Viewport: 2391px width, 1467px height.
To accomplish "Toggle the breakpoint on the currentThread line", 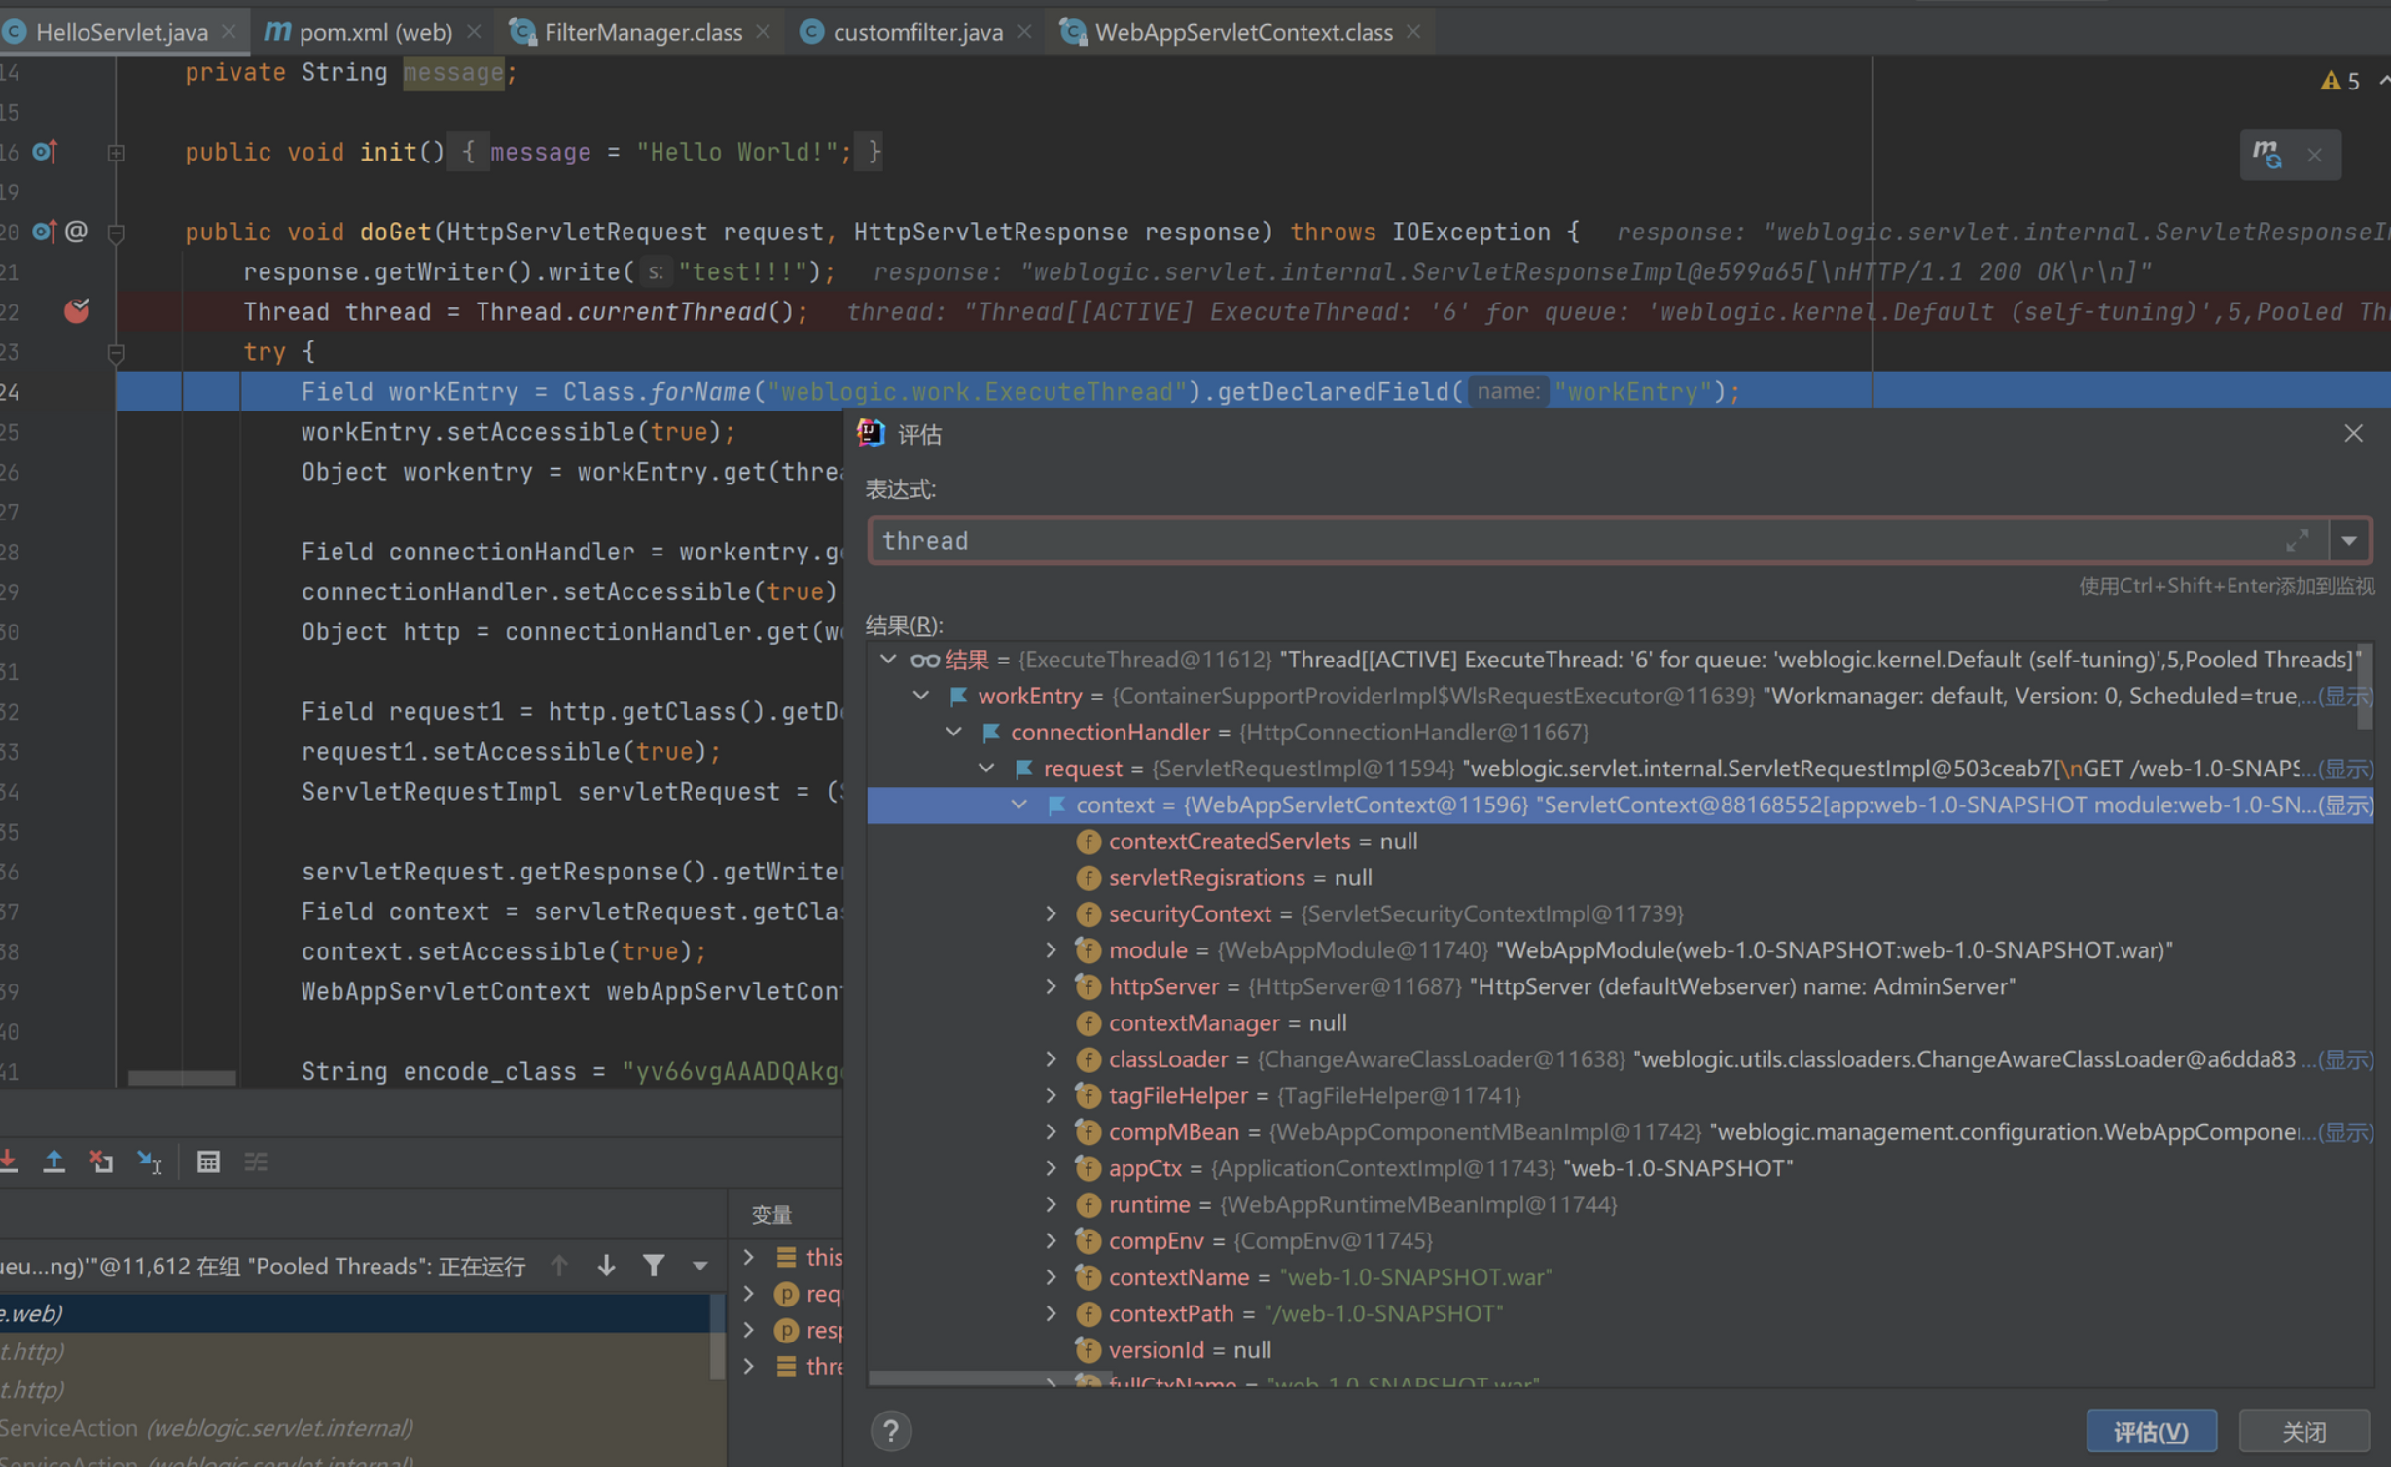I will coord(76,311).
